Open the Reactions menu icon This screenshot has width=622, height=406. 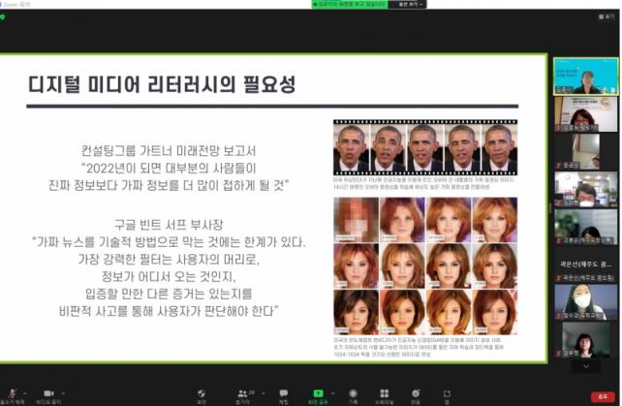coord(416,391)
